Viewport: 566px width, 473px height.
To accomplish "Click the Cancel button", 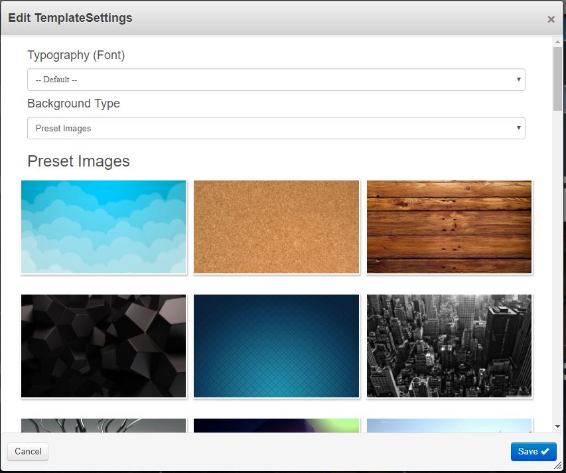I will (x=28, y=451).
